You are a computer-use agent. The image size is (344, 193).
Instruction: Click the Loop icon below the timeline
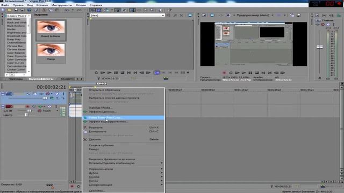[78, 186]
